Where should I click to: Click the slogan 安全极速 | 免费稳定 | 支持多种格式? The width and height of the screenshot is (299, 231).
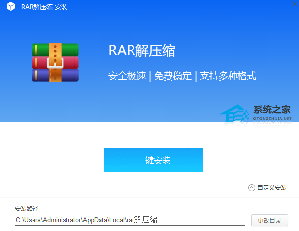click(x=182, y=76)
